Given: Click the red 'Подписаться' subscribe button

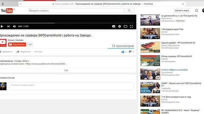Looking at the screenshot, I should point(17,44).
